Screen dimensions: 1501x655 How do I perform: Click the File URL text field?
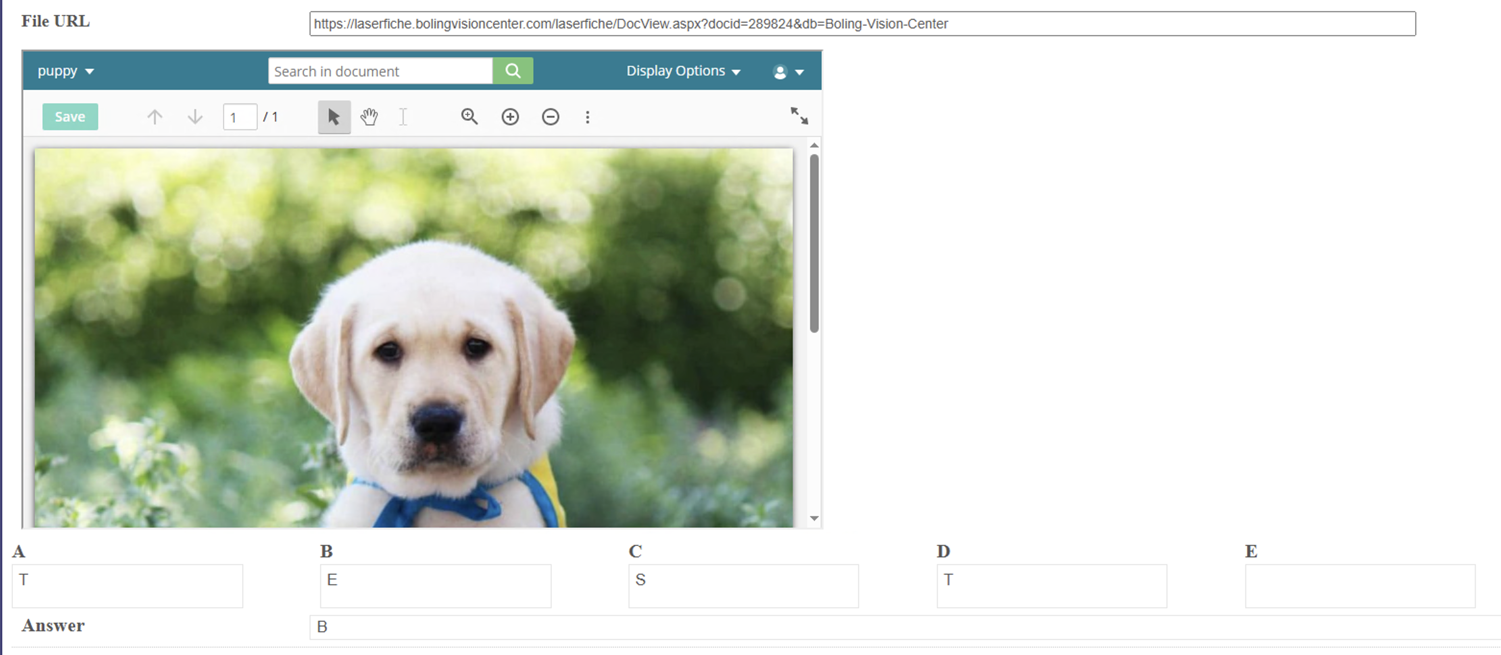point(862,24)
